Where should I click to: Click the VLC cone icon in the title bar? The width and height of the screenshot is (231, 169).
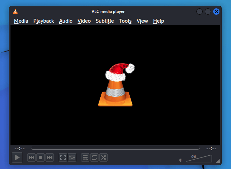pyautogui.click(x=15, y=12)
